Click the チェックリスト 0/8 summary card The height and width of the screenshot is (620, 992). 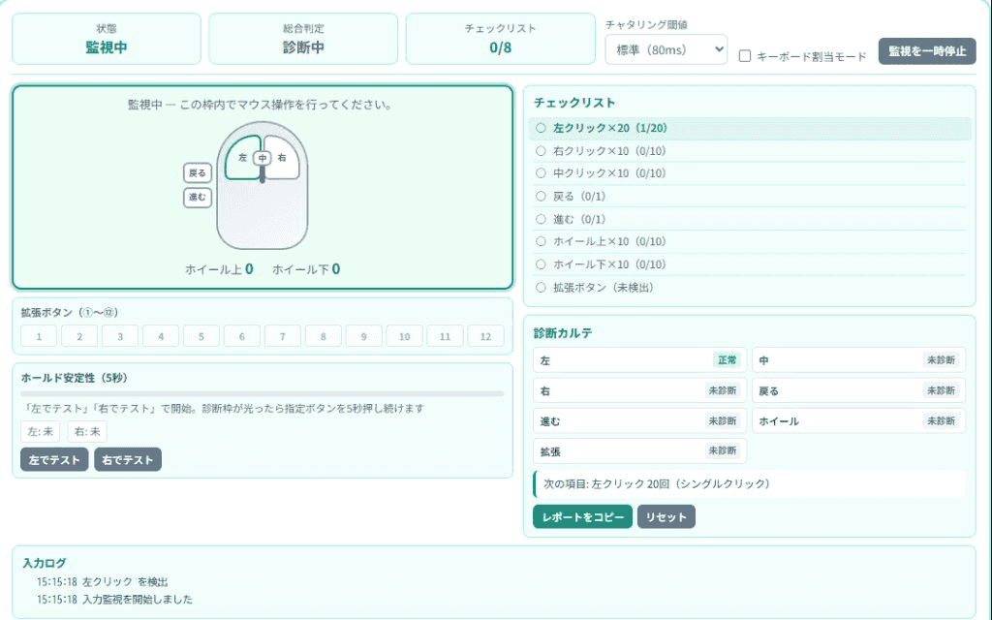coord(501,39)
